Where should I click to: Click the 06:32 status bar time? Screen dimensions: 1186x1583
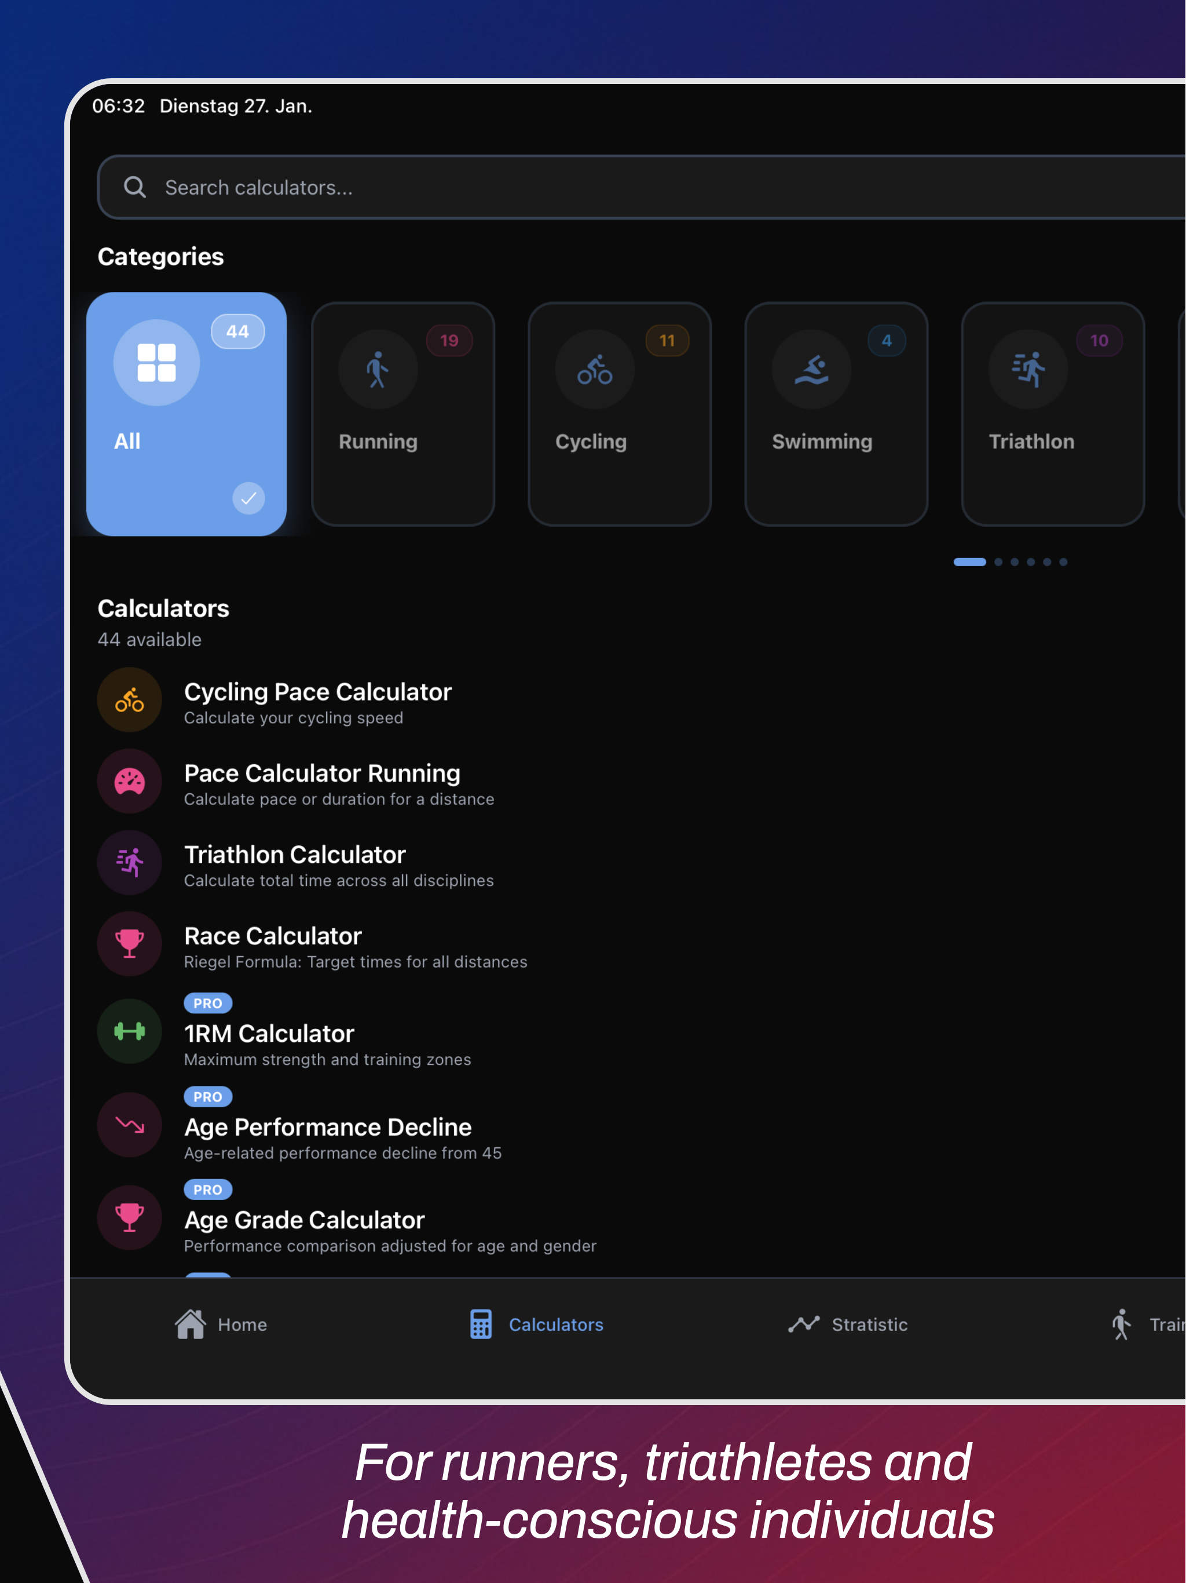118,106
